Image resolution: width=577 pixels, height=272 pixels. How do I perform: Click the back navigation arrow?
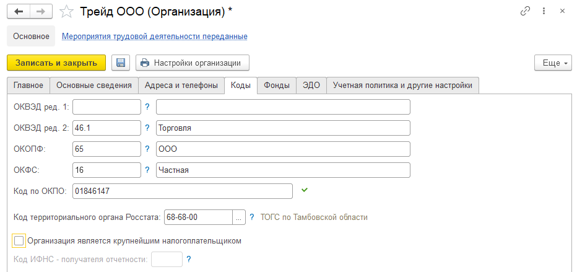pyautogui.click(x=19, y=11)
